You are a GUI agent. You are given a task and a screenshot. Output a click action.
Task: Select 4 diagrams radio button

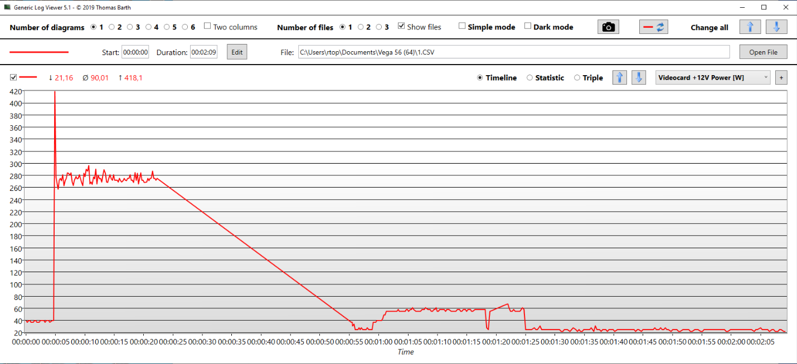click(149, 27)
